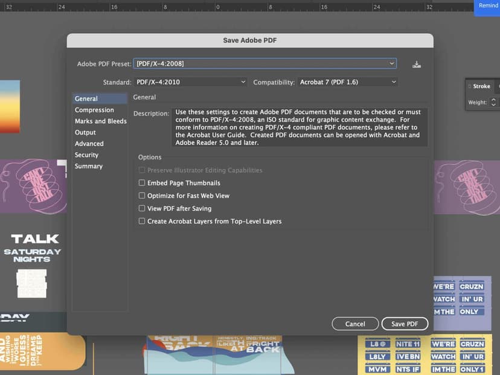The height and width of the screenshot is (375, 500).
Task: Open the Compatibility Acrobat 7 dropdown
Action: tap(348, 82)
